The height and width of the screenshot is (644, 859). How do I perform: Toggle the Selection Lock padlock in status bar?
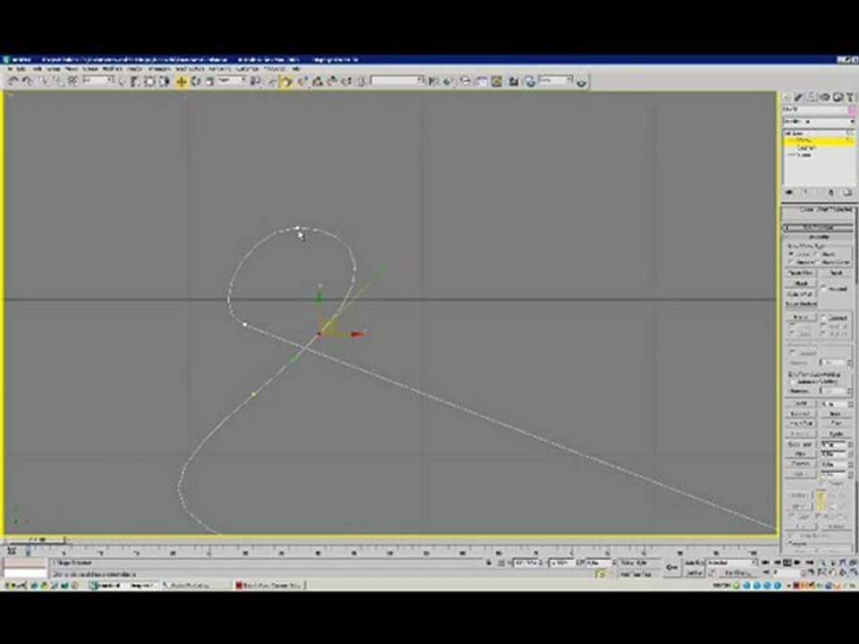click(x=489, y=563)
